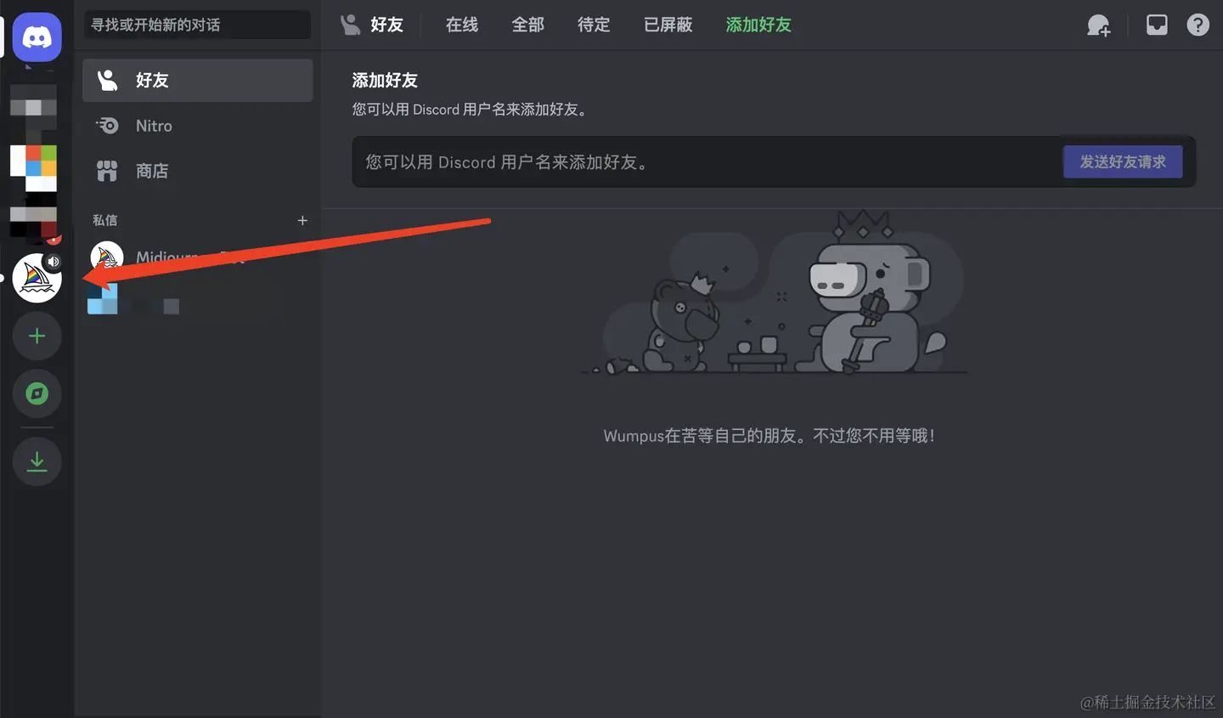Add a server with the plus icon

pyautogui.click(x=37, y=336)
